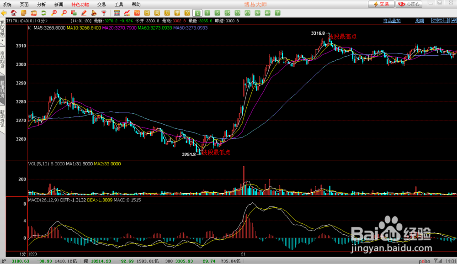Show the intraday trend chart icon
457x264 pixels.
[x=127, y=13]
